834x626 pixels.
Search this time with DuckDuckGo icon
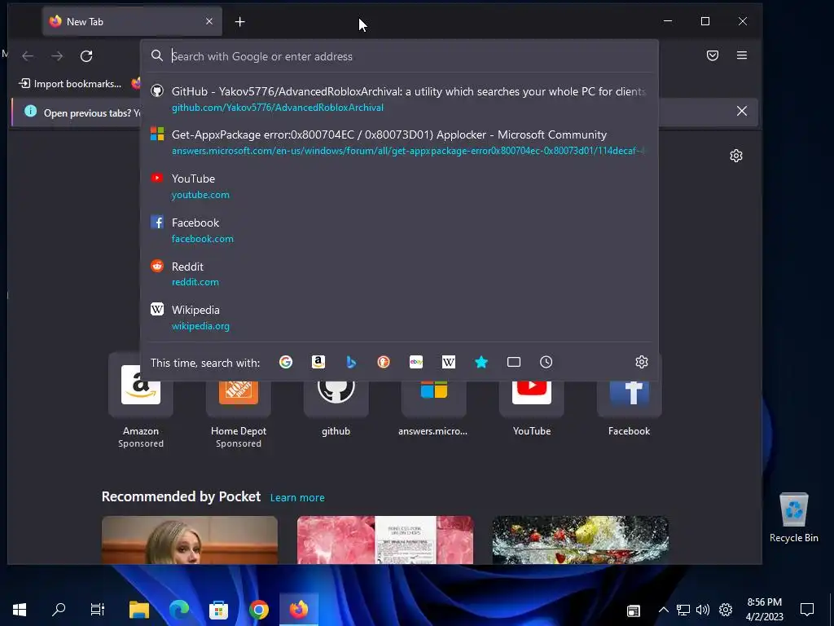coord(384,362)
